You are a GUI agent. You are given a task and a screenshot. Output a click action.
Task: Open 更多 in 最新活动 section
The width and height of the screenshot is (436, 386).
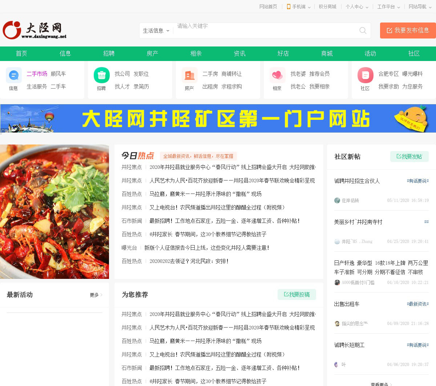point(96,295)
